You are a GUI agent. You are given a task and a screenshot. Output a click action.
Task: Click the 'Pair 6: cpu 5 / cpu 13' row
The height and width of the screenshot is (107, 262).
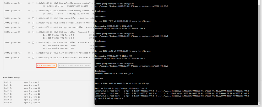(22, 97)
